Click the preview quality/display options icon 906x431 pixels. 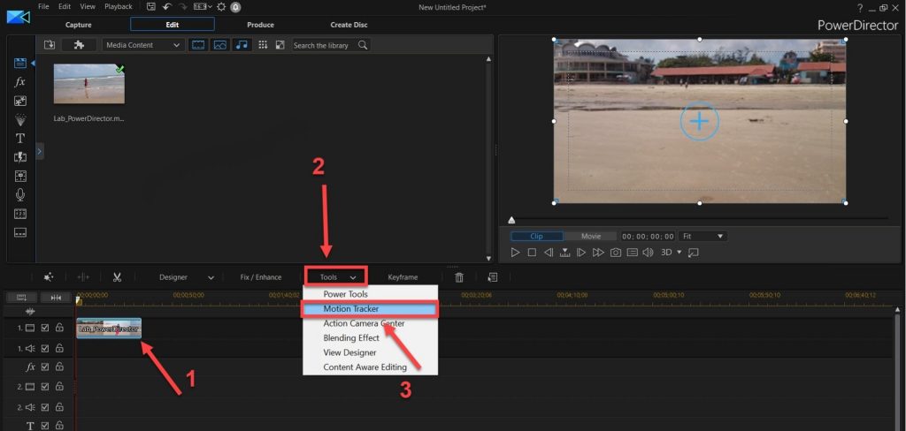[x=632, y=253]
